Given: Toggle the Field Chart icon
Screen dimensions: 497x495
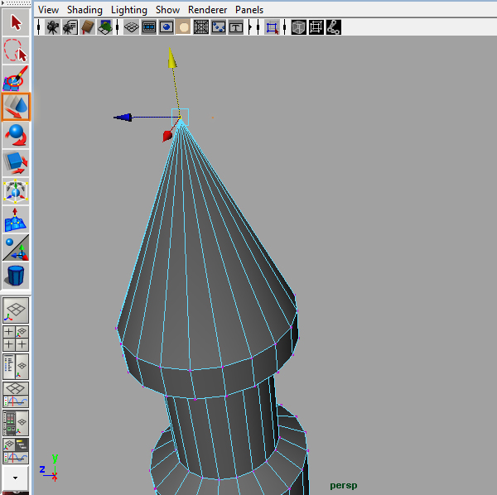Looking at the screenshot, I should 201,27.
